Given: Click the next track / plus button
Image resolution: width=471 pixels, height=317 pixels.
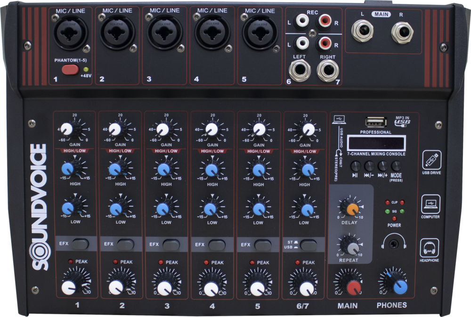Looking at the screenshot, I should 382,166.
